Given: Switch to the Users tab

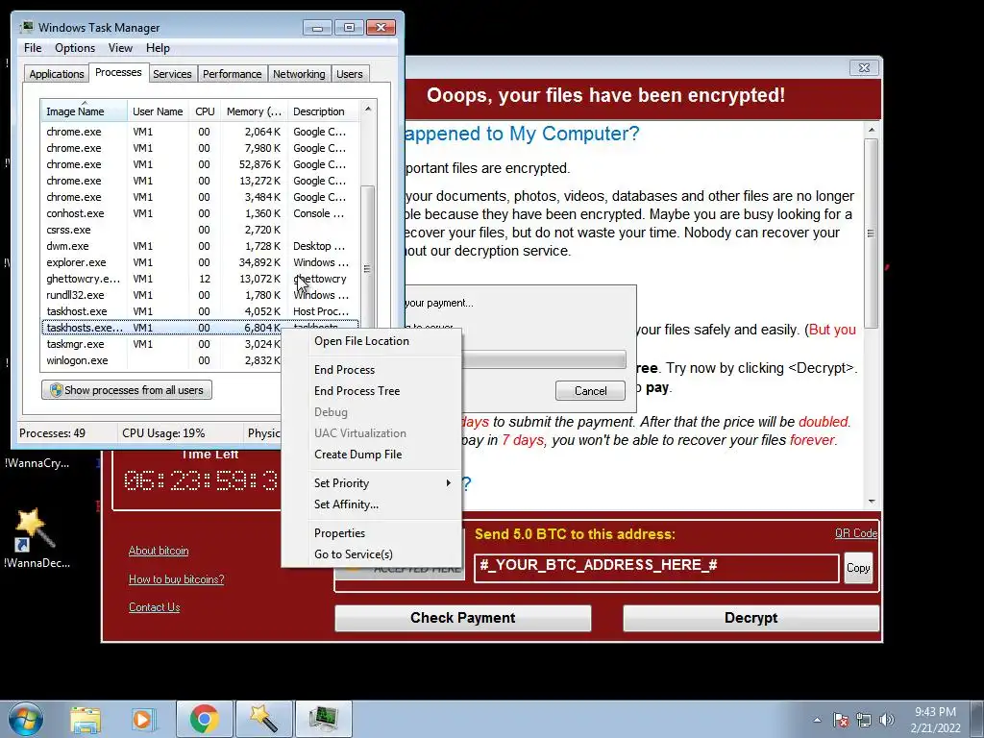Looking at the screenshot, I should [350, 73].
